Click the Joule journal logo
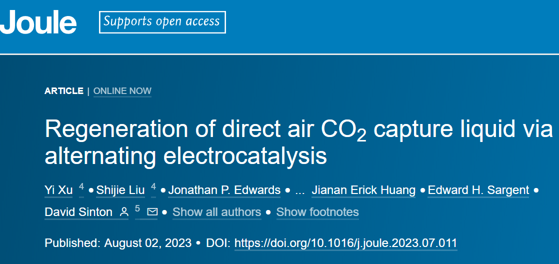This screenshot has height=264, width=559. [38, 22]
